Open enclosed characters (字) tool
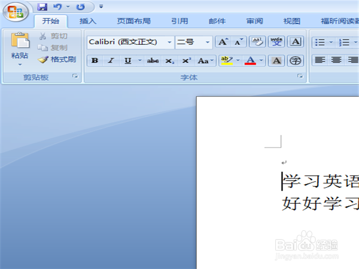The height and width of the screenshot is (269, 359). 296,60
